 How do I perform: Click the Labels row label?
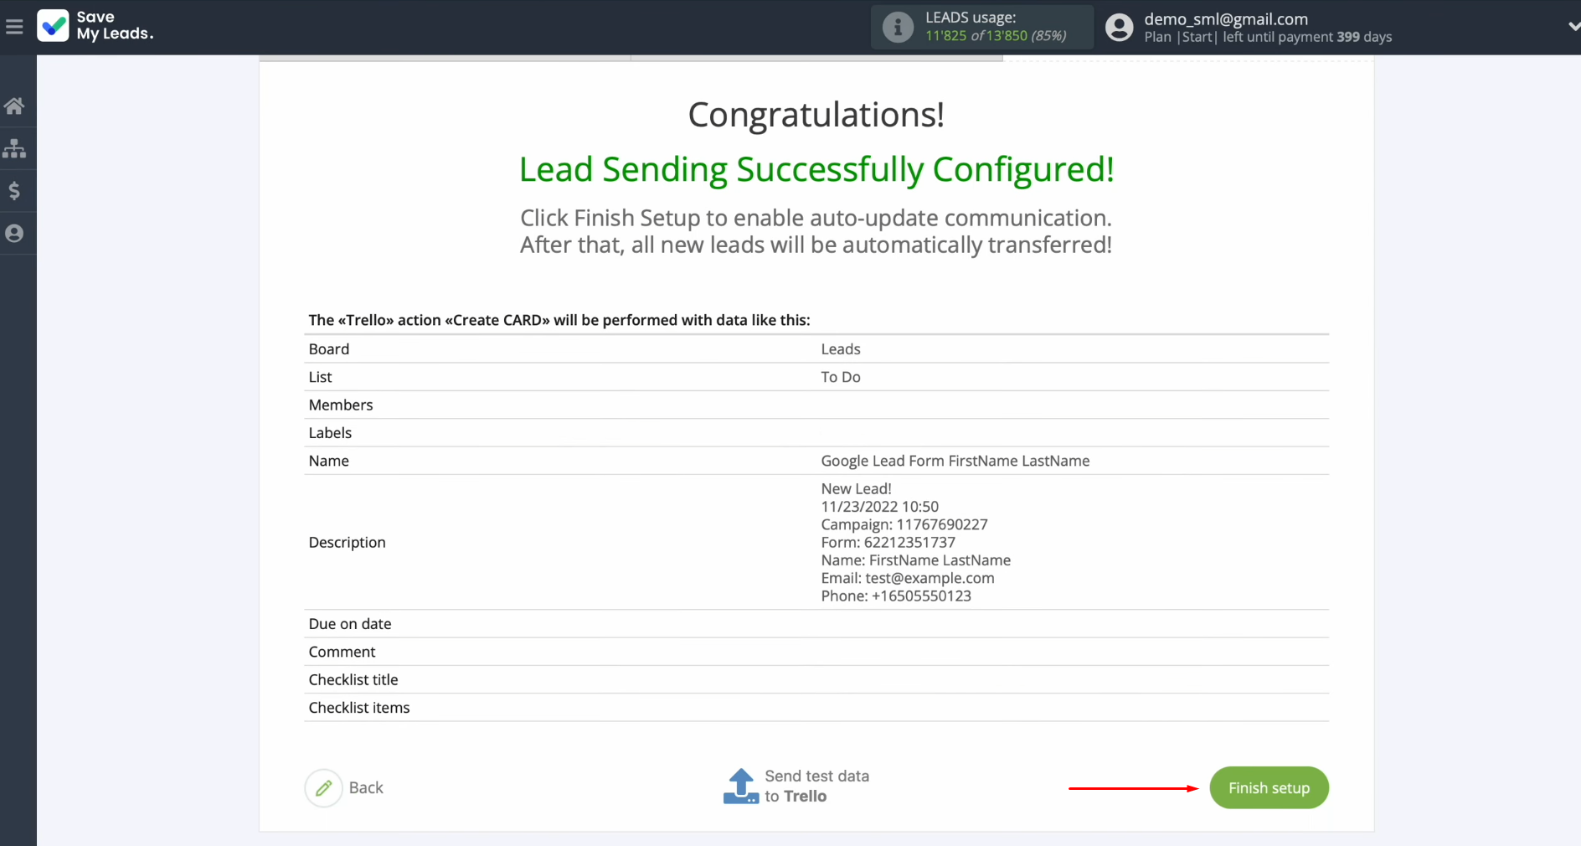[x=330, y=433]
